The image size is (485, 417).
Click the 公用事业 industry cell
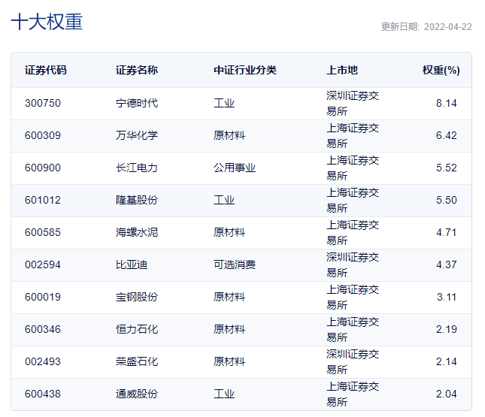(235, 168)
